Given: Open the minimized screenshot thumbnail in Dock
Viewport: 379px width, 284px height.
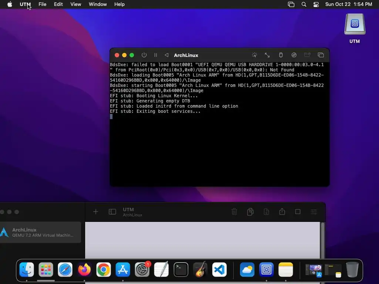Looking at the screenshot, I should 314,270.
